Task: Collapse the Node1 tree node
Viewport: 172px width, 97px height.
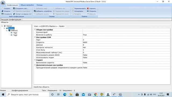Action: (4, 28)
